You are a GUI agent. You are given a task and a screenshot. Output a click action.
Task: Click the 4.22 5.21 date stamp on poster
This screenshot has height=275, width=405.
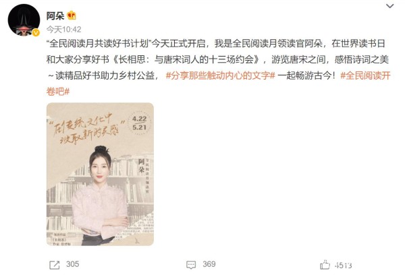[139, 123]
